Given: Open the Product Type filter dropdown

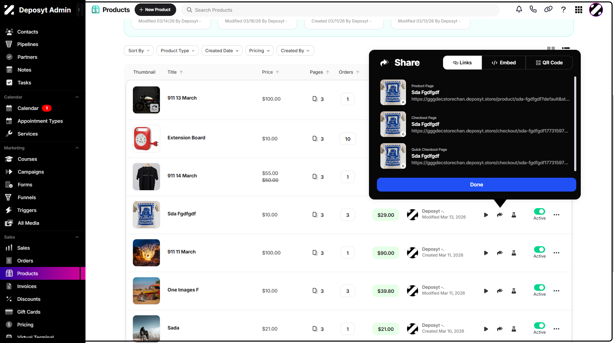Looking at the screenshot, I should (178, 50).
